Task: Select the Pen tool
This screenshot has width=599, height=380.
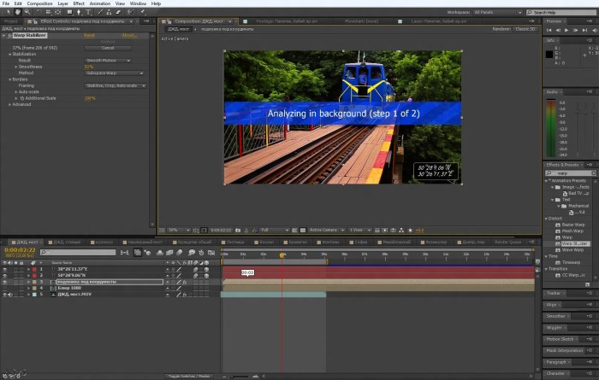Action: click(x=79, y=12)
